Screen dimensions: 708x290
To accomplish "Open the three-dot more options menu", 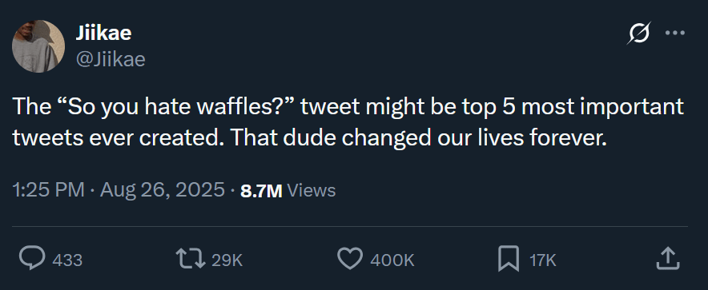I will tap(675, 33).
